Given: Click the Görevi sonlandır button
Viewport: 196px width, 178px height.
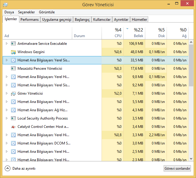Looking at the screenshot, I should click(177, 169).
